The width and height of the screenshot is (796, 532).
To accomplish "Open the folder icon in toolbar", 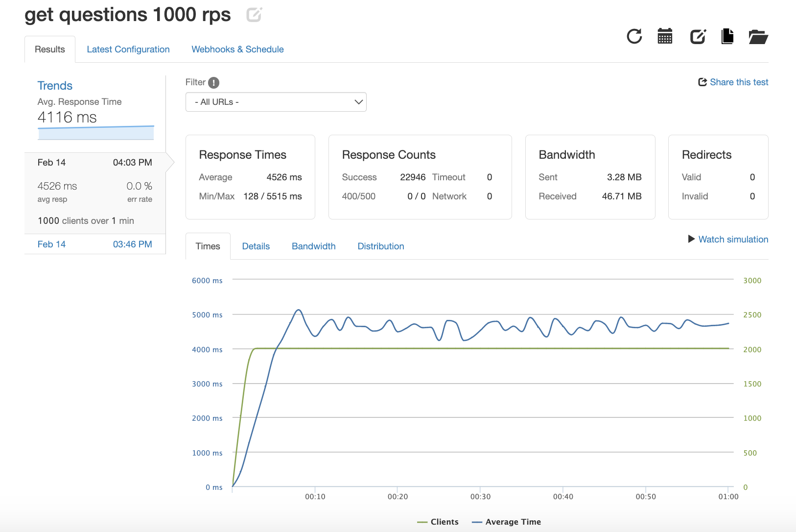I will click(758, 37).
